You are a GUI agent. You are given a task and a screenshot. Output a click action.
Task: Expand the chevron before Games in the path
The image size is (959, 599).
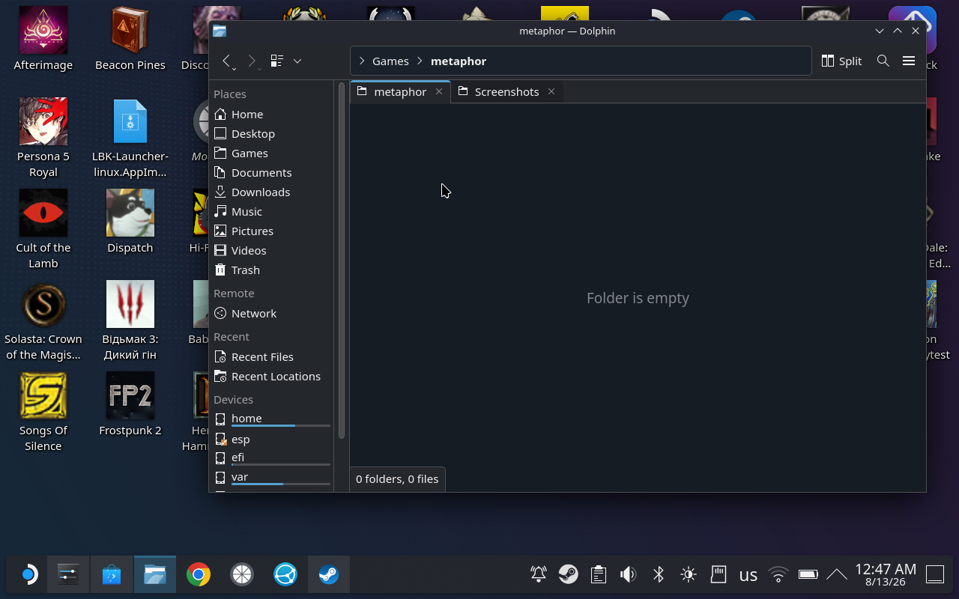(x=362, y=61)
